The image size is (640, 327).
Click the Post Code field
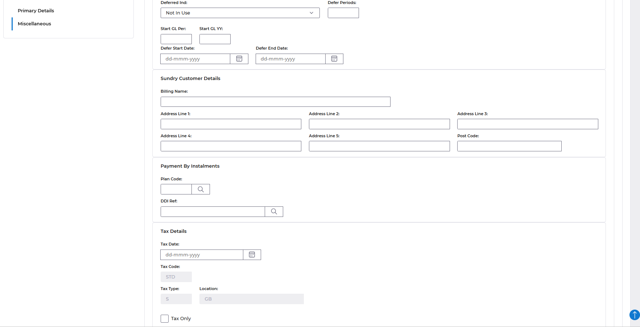point(509,146)
